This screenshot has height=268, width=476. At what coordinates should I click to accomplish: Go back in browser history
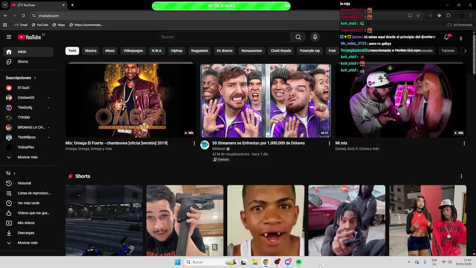5,16
